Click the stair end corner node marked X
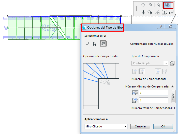 [x=121, y=16]
